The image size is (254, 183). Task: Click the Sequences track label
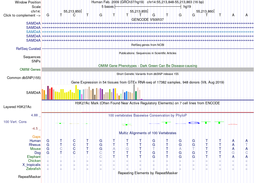[x=32, y=57]
